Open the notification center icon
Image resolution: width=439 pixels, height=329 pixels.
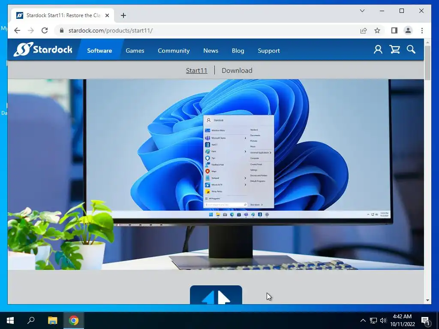point(425,320)
